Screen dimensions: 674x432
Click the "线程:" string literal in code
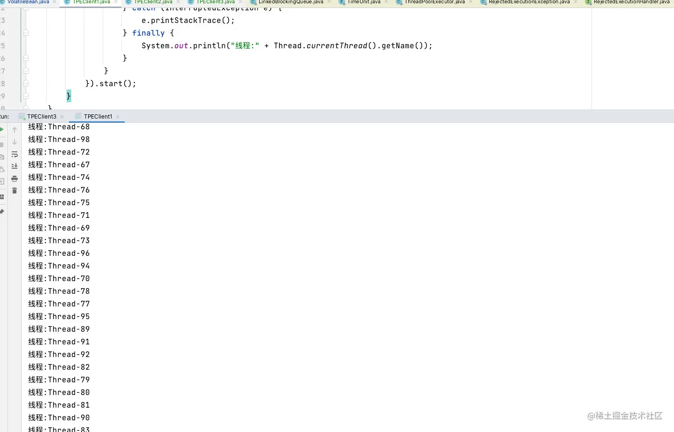click(245, 45)
